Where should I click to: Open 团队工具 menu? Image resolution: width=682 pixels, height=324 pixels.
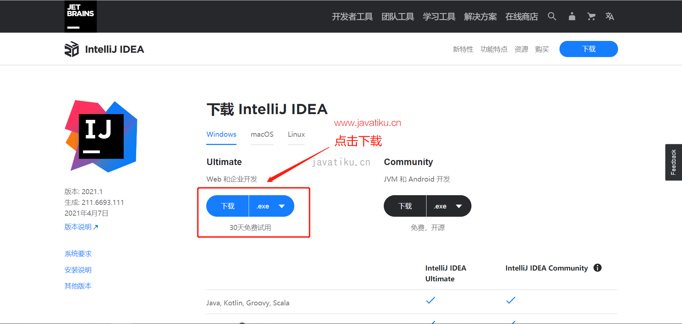coord(398,17)
